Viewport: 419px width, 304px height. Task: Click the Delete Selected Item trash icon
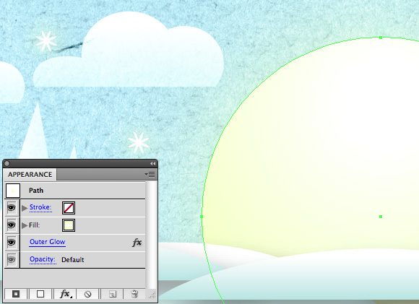pyautogui.click(x=134, y=294)
